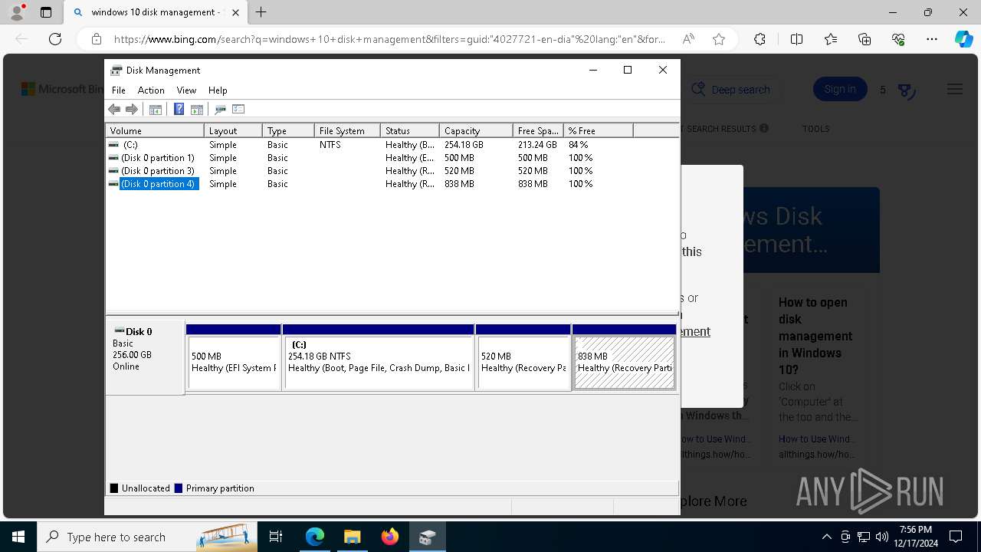The height and width of the screenshot is (552, 981).
Task: Click drive icon beside Disk 0 partition 3
Action: coord(113,170)
